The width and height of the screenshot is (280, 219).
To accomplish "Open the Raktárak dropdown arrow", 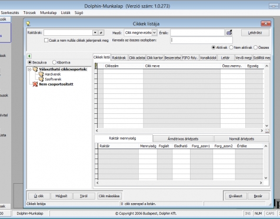I will pos(95,33).
